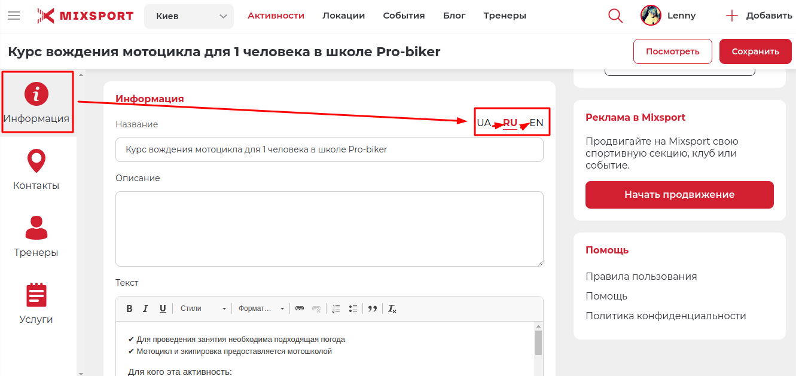This screenshot has height=376, width=796.
Task: Switch language to EN
Action: tap(536, 123)
